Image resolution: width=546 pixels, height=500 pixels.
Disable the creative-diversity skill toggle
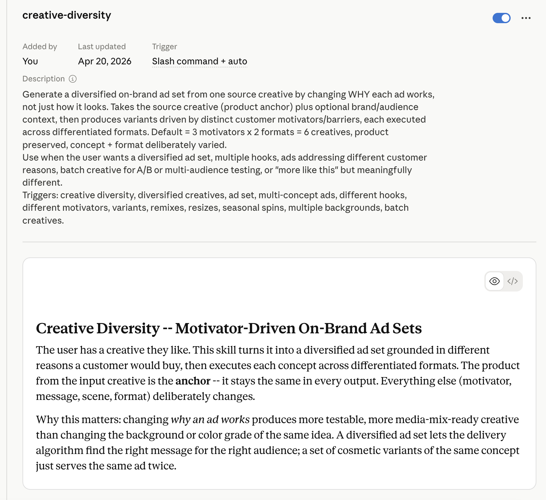point(501,18)
